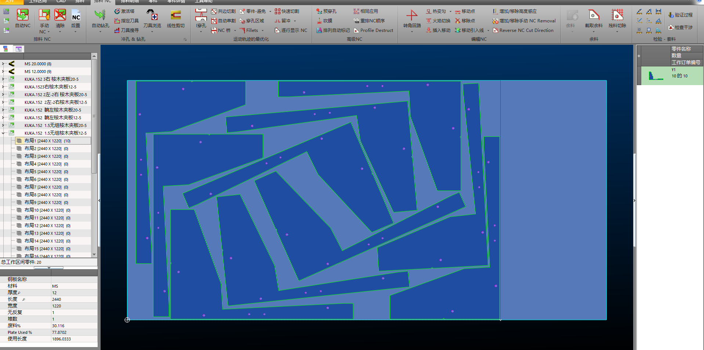Viewport: 704px width, 350px height.
Task: Select 插入移动 in 编辑NC group
Action: tap(438, 30)
